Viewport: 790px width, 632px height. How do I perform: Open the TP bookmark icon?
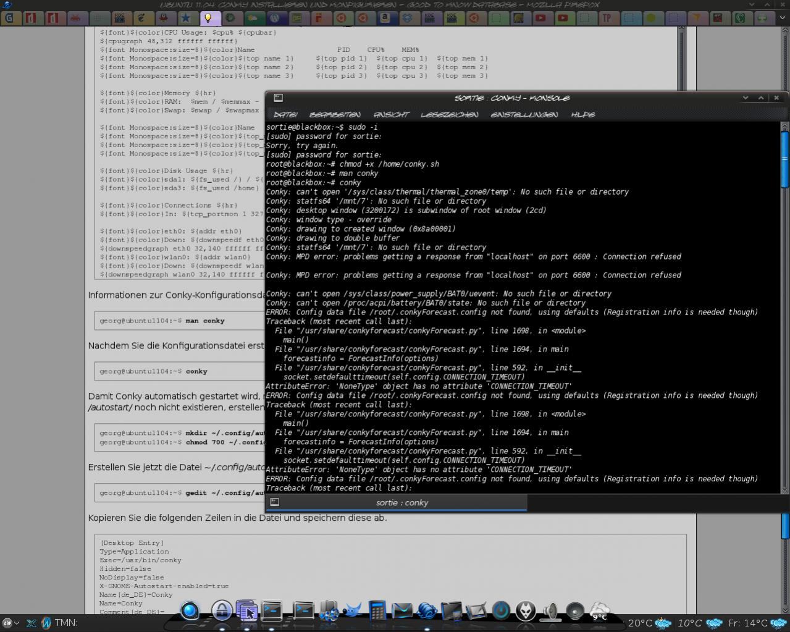(607, 18)
